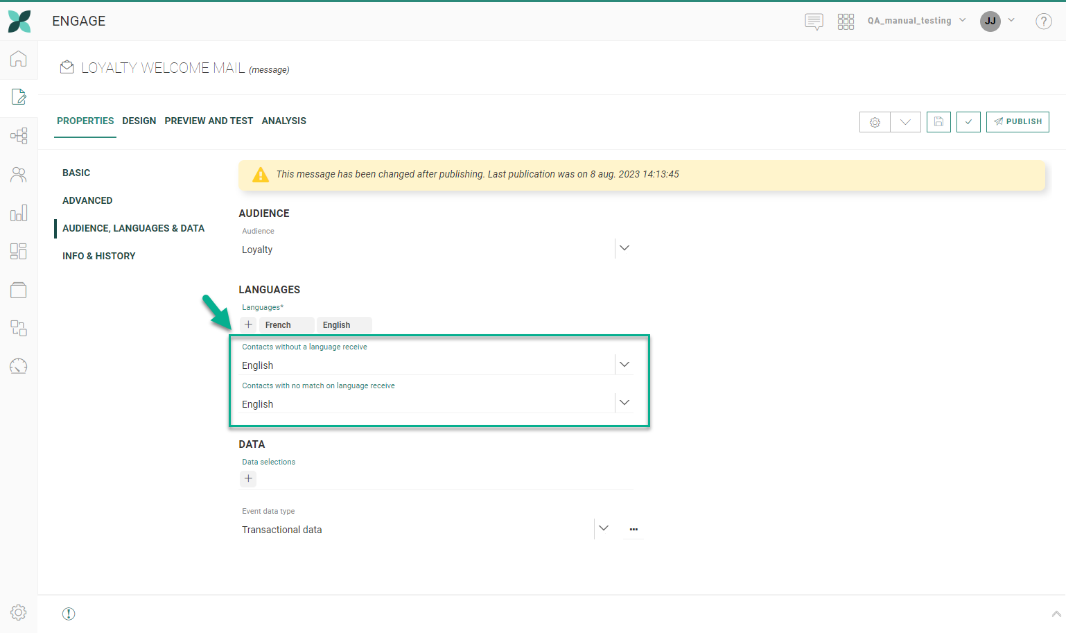The image size is (1066, 633).
Task: Expand the Event data type dropdown
Action: click(x=604, y=528)
